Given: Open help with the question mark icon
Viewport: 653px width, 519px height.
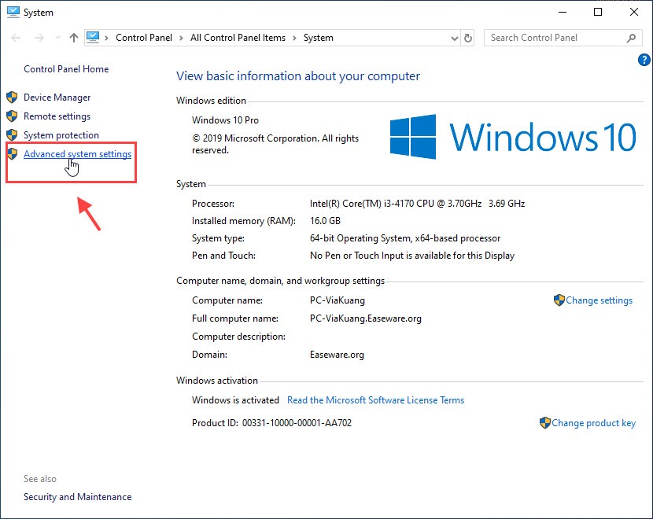Looking at the screenshot, I should 644,60.
